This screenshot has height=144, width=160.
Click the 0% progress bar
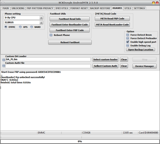[80, 141]
